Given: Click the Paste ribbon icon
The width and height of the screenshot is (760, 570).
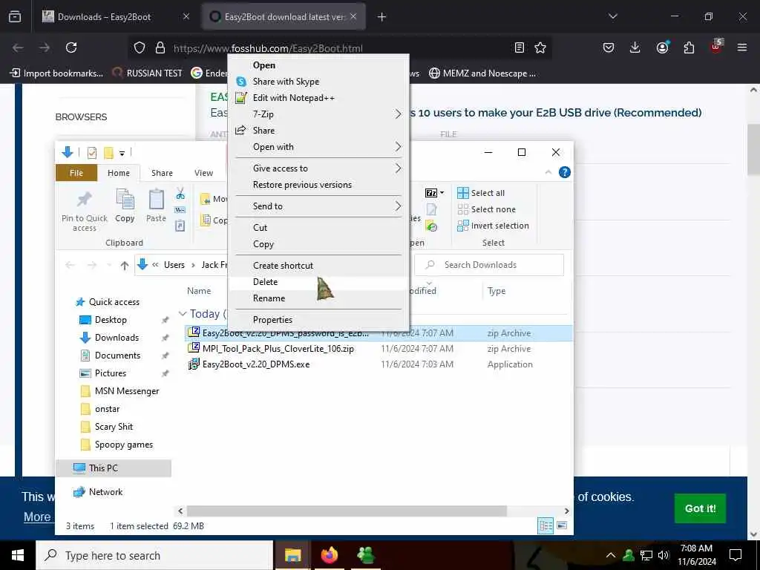Looking at the screenshot, I should (156, 206).
